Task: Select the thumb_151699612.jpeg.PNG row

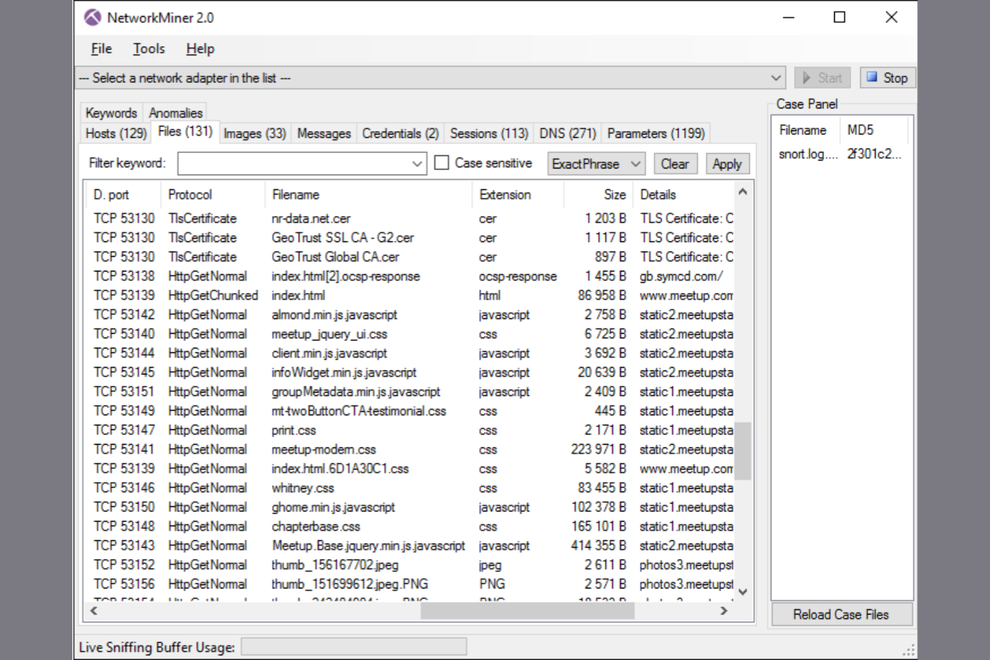Action: [x=409, y=584]
